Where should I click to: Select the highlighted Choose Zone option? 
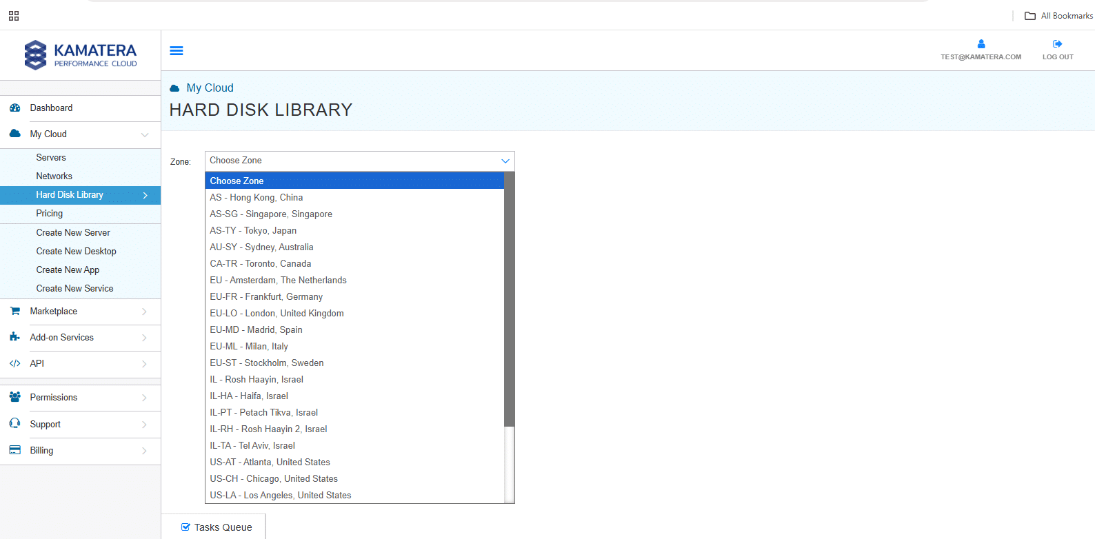pos(354,181)
